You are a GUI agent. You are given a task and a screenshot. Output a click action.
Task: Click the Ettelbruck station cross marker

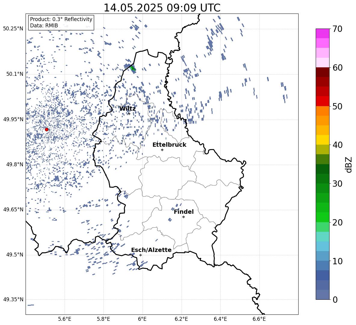coord(162,150)
